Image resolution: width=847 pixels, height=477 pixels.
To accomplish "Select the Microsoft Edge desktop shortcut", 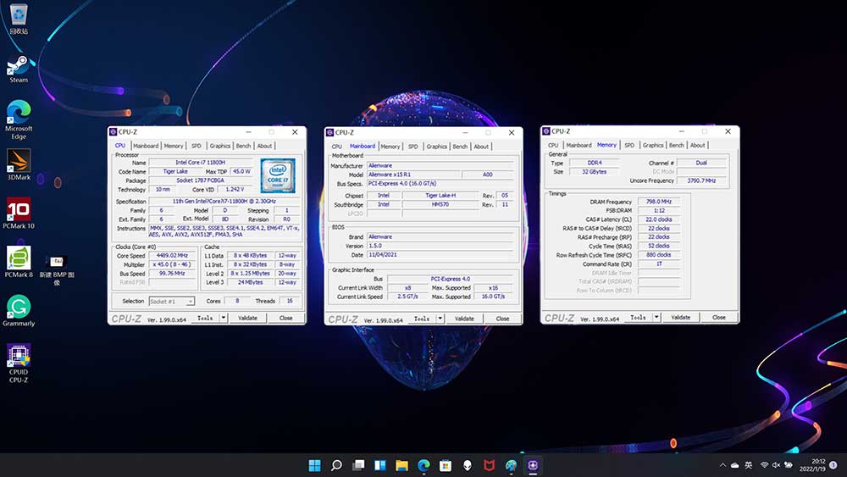I will (19, 120).
